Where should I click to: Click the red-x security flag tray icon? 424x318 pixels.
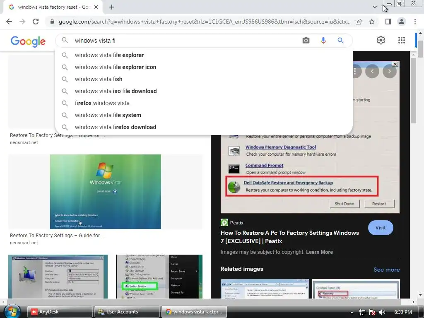click(x=372, y=312)
